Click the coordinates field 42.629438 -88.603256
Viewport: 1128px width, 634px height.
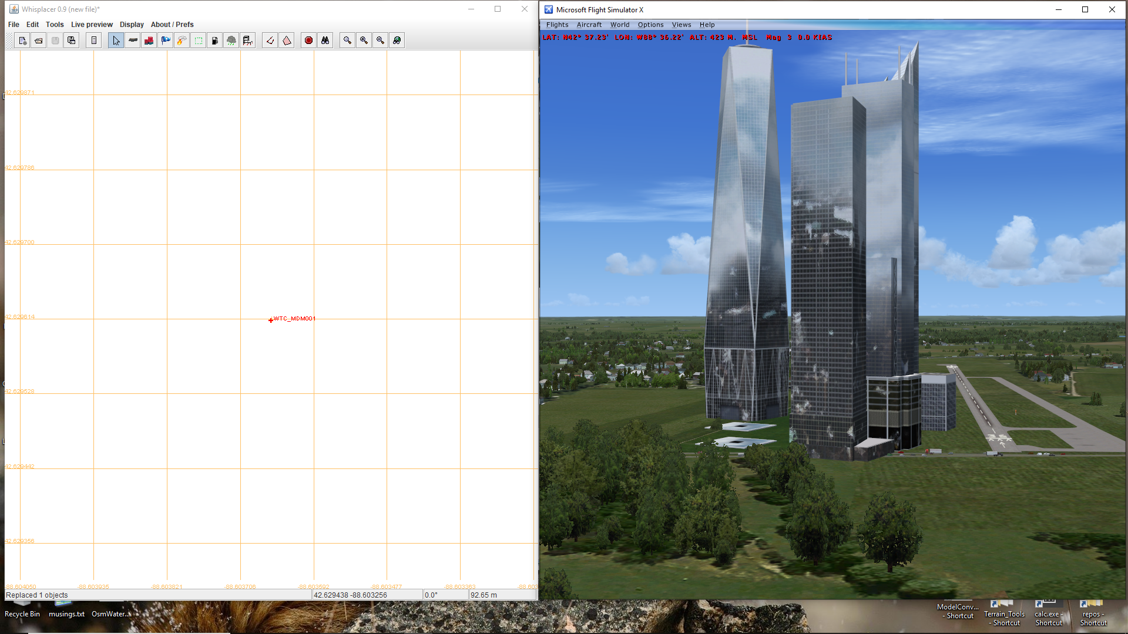click(x=367, y=595)
